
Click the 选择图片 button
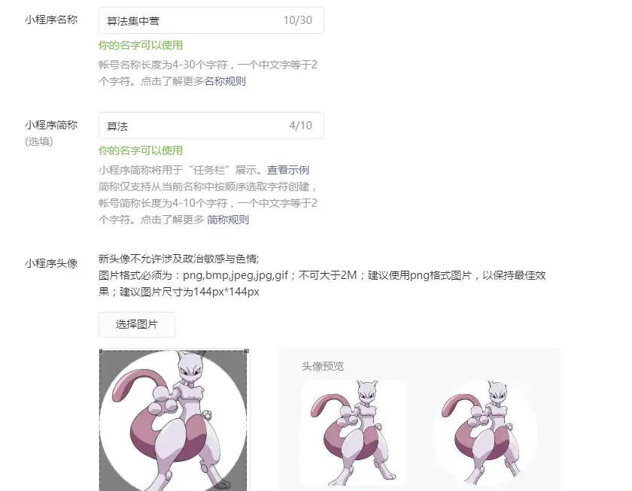click(137, 325)
